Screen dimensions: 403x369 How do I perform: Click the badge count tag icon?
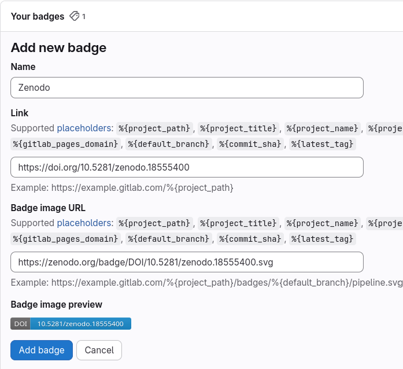74,16
